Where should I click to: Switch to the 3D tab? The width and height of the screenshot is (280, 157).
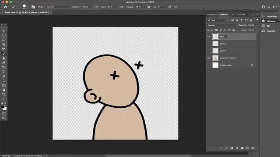click(x=233, y=14)
